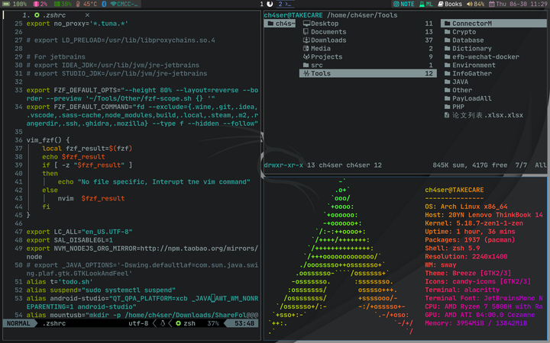The width and height of the screenshot is (550, 343).
Task: Click the temperature icon next to 45°C
Action: (x=78, y=5)
